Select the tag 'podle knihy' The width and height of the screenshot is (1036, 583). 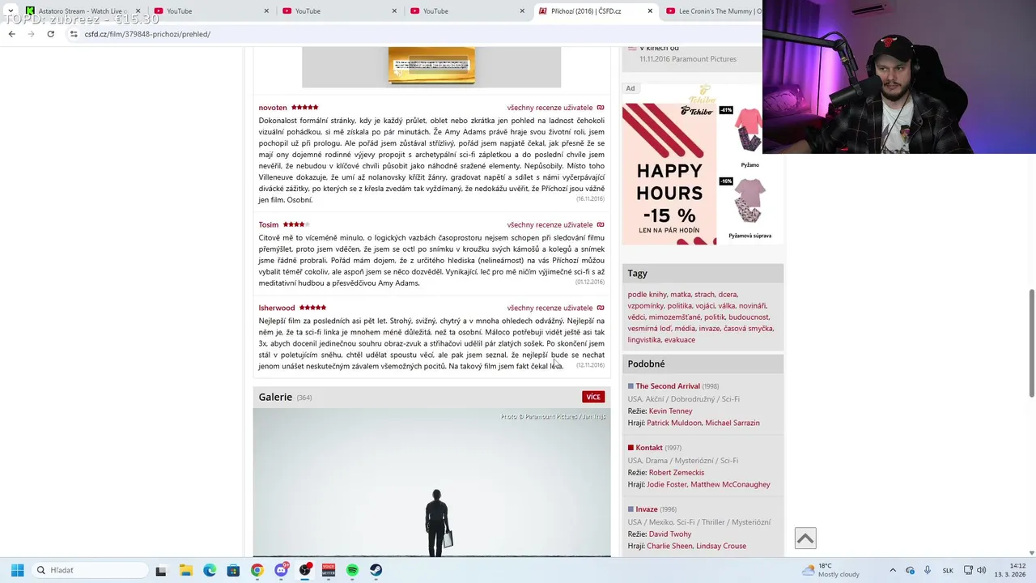click(x=647, y=295)
